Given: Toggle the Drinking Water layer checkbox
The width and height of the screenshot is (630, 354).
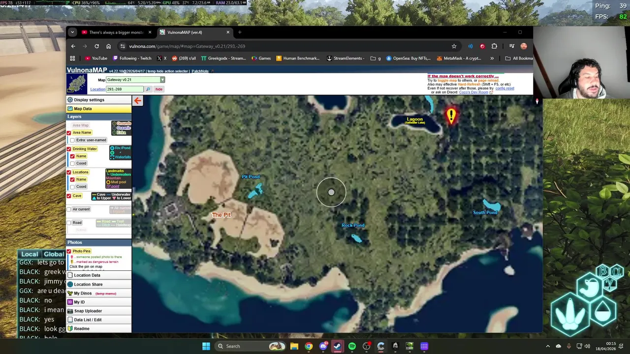Looking at the screenshot, I should (x=69, y=149).
